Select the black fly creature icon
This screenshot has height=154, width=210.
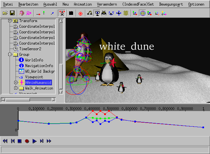[104, 13]
